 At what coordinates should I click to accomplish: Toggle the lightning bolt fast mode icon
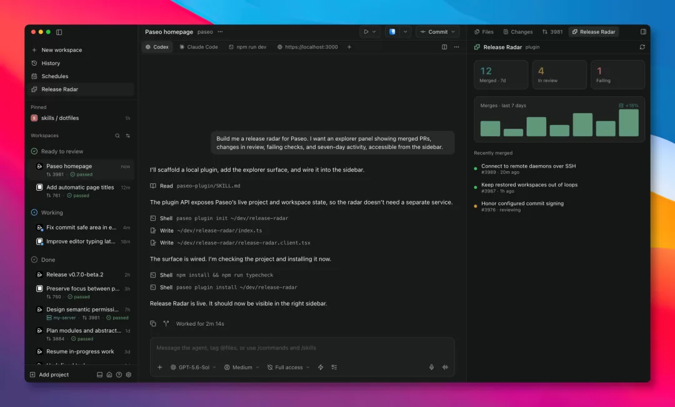[x=321, y=368]
